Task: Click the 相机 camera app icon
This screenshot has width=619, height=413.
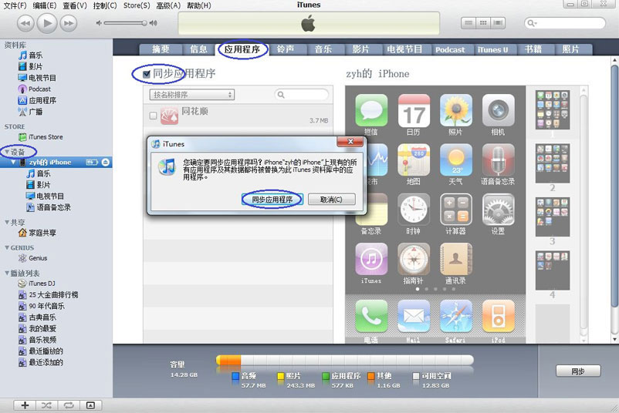Action: (498, 110)
